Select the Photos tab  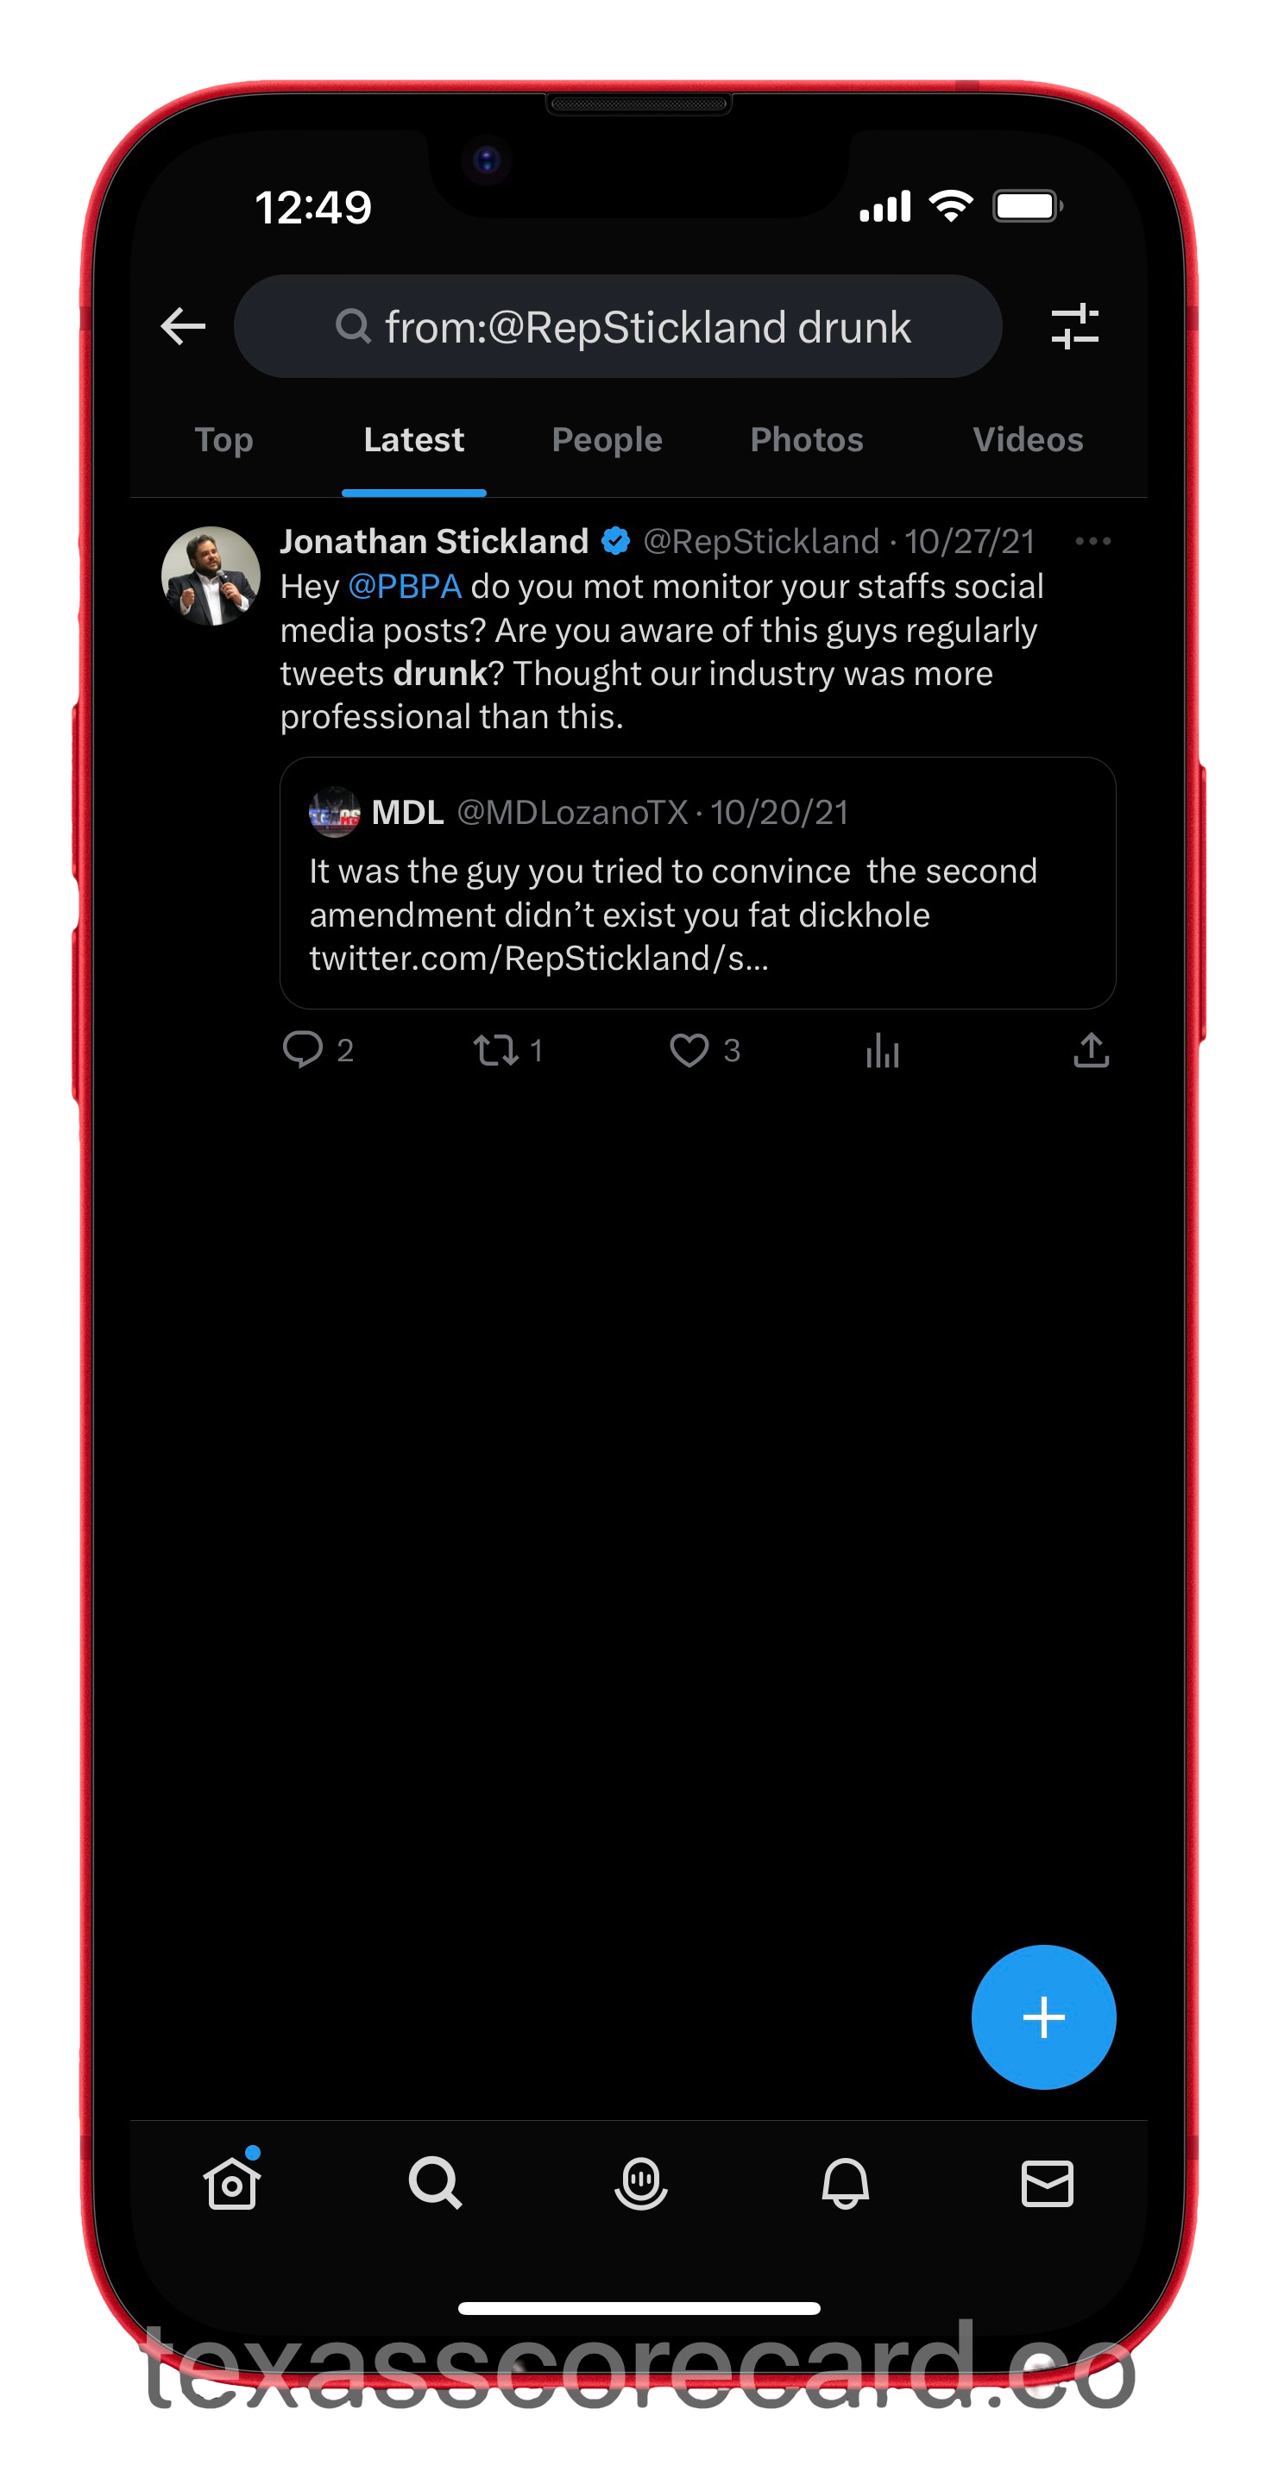(806, 440)
